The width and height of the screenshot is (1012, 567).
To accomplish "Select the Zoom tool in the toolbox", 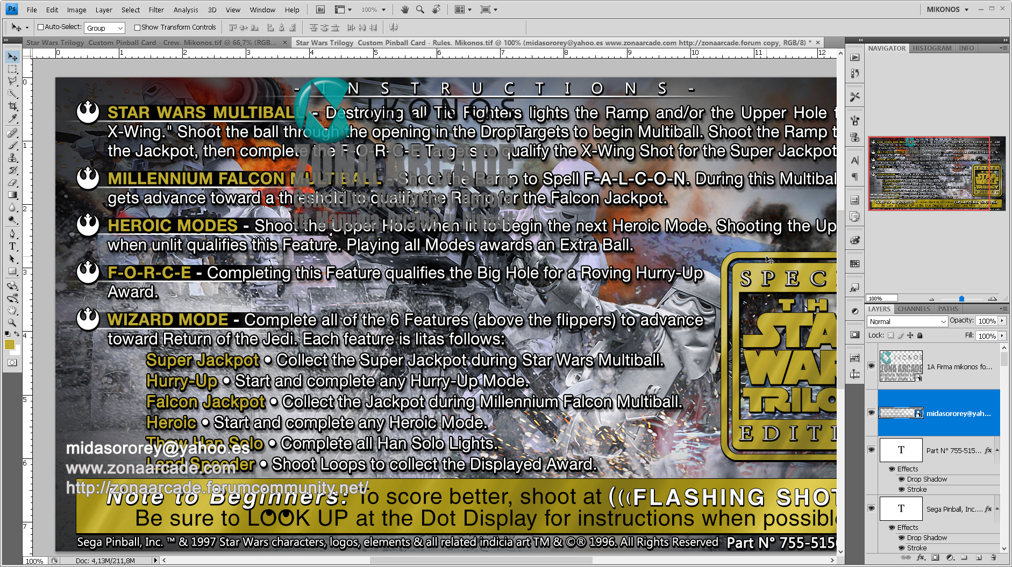I will point(12,322).
